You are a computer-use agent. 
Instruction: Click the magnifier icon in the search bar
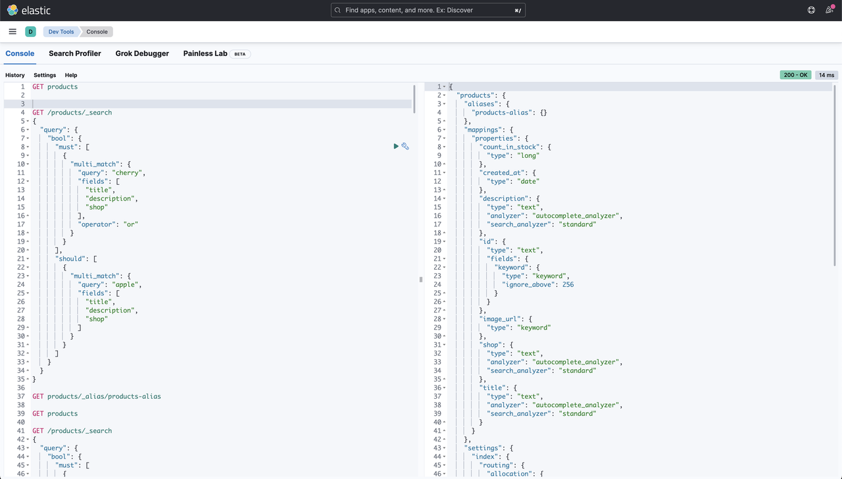pyautogui.click(x=337, y=9)
